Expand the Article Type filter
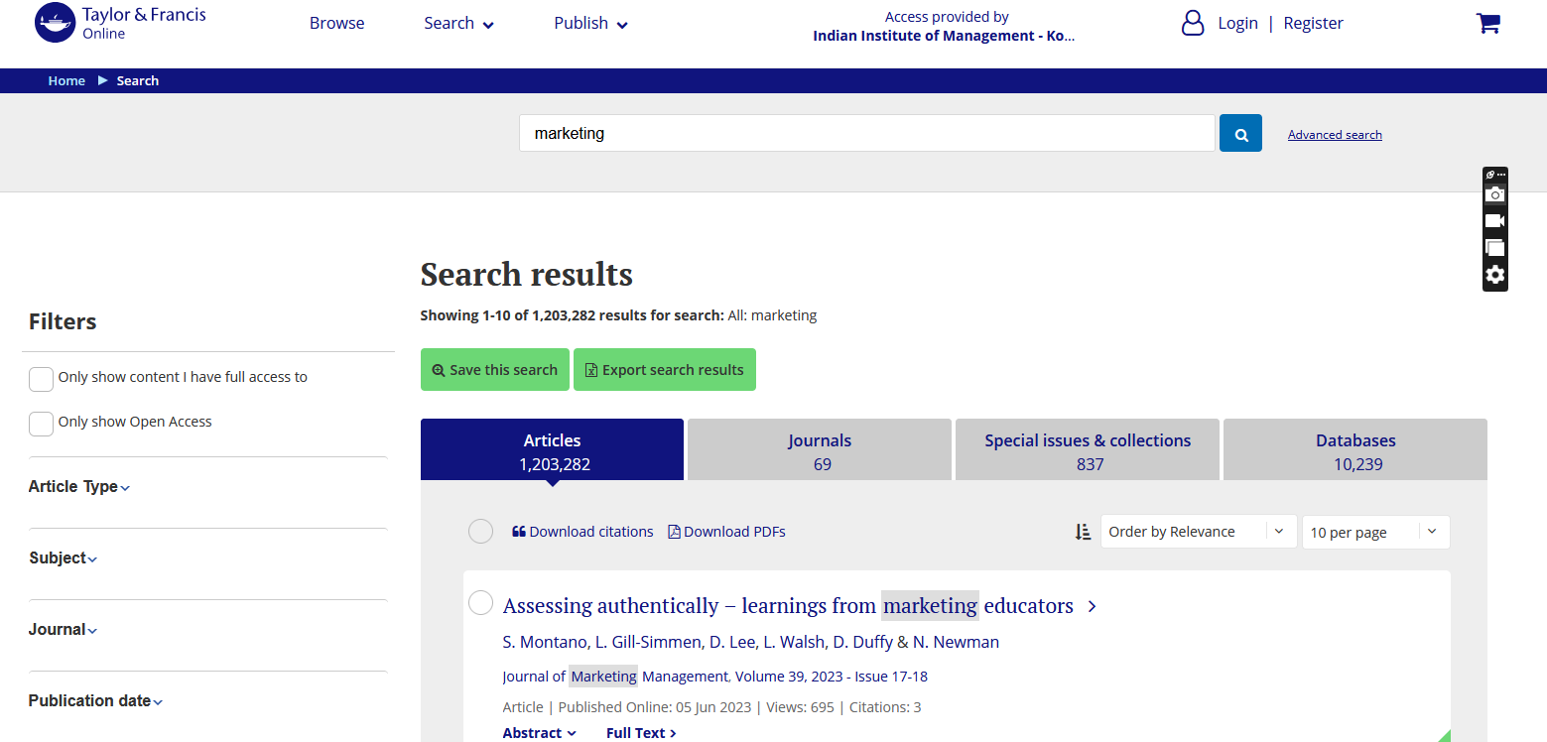1547x742 pixels. [79, 487]
